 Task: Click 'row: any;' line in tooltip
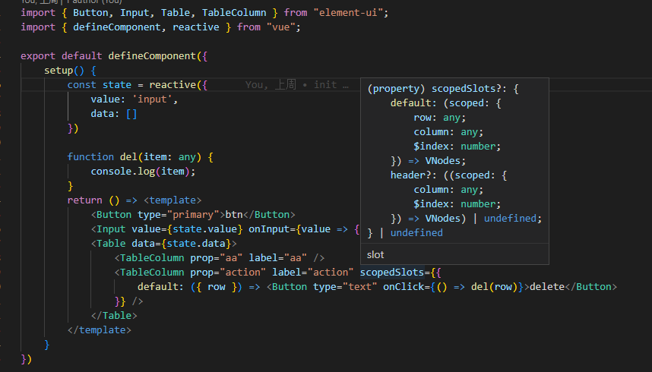tap(440, 118)
